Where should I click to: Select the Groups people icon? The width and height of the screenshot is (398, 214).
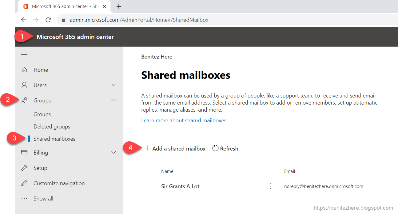[24, 100]
